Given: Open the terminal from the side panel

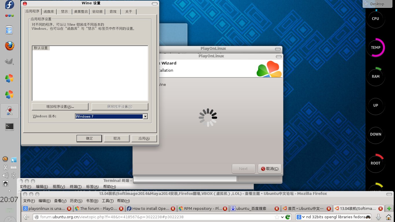Looking at the screenshot, I should tap(10, 126).
